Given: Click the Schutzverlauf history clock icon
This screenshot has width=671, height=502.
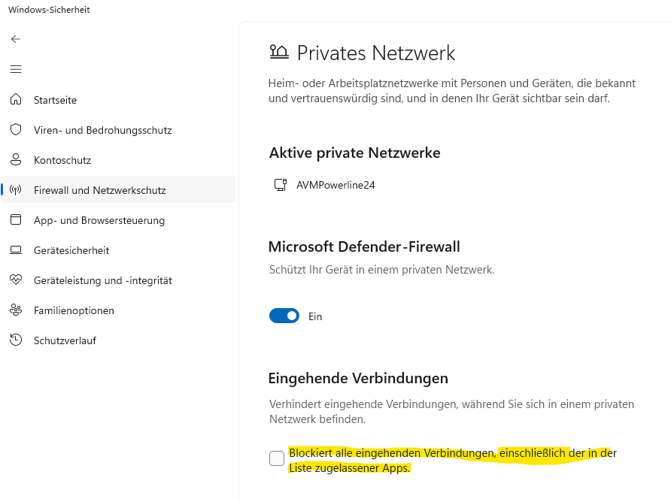Looking at the screenshot, I should 16,340.
